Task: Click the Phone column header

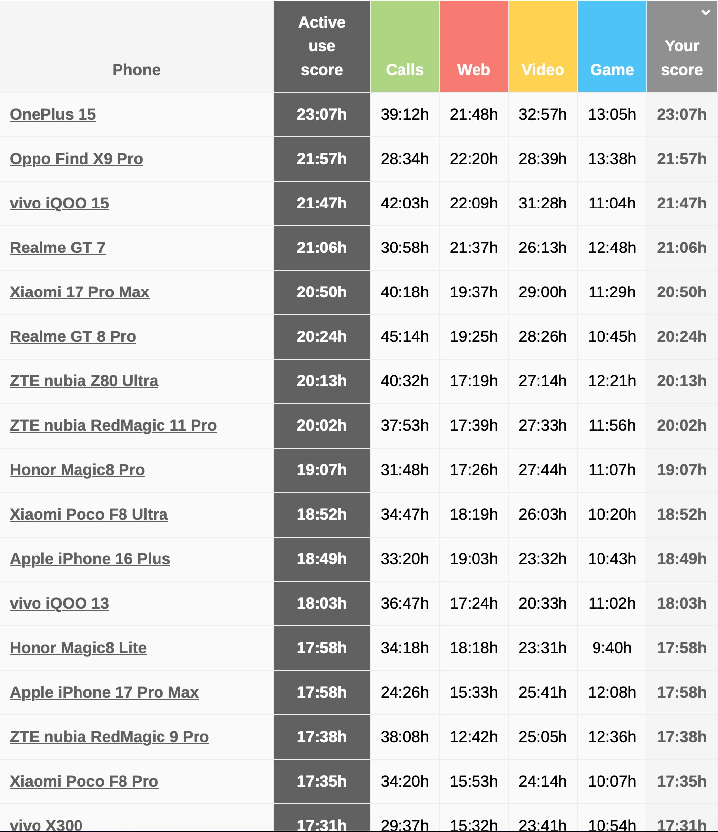Action: tap(136, 70)
